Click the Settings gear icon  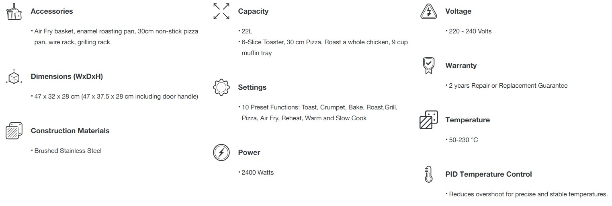coord(221,87)
